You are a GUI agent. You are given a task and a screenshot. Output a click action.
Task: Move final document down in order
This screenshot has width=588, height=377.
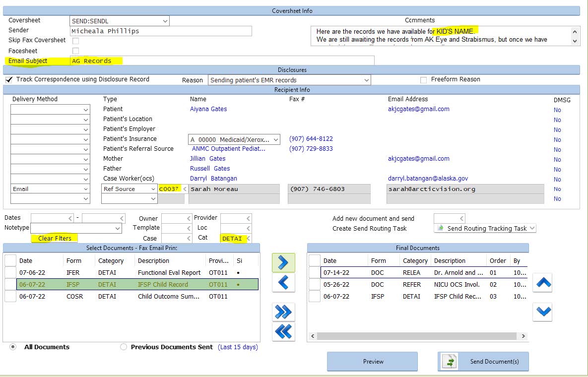[x=542, y=312]
